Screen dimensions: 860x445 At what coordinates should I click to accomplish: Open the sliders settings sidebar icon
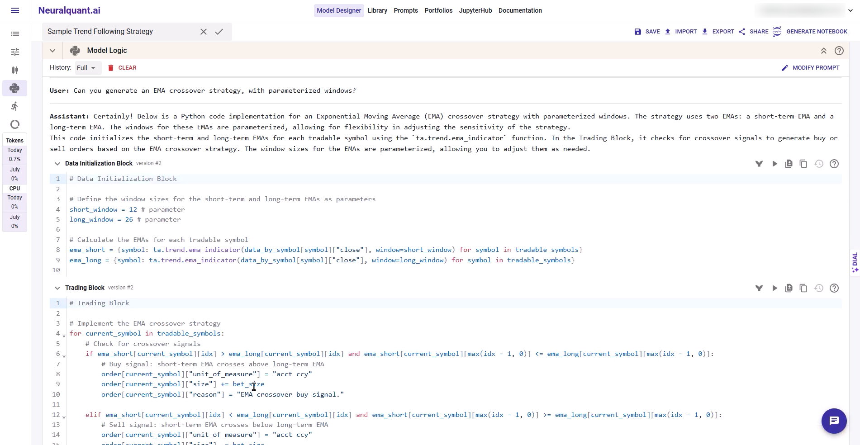click(x=15, y=52)
